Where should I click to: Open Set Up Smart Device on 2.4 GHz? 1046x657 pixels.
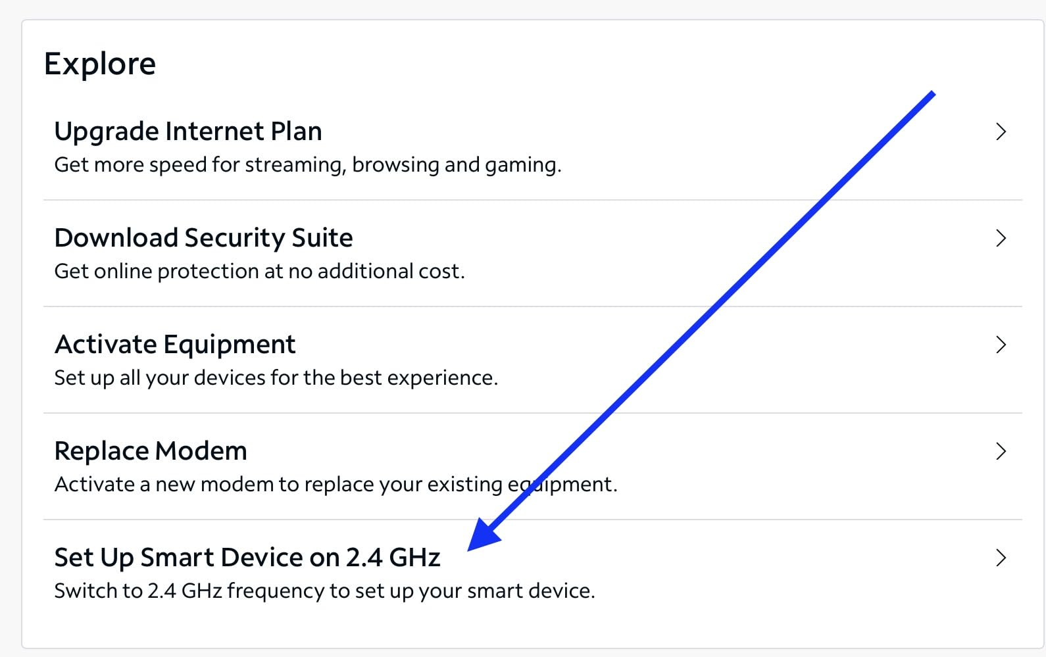click(x=247, y=558)
